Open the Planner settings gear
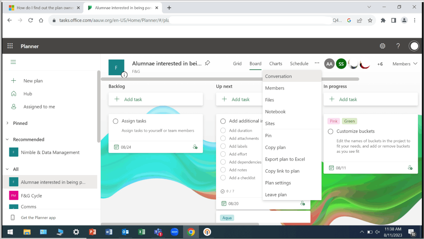The image size is (424, 239). (382, 46)
